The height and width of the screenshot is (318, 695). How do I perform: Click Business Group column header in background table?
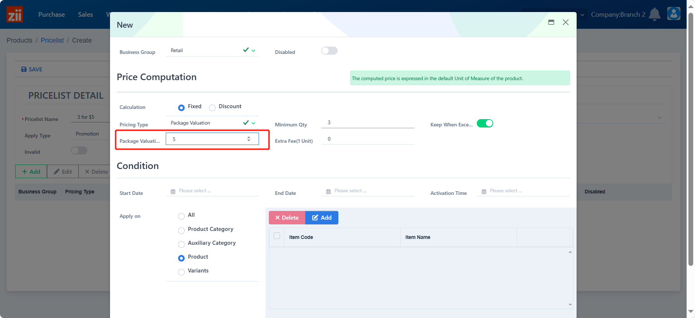coord(38,192)
